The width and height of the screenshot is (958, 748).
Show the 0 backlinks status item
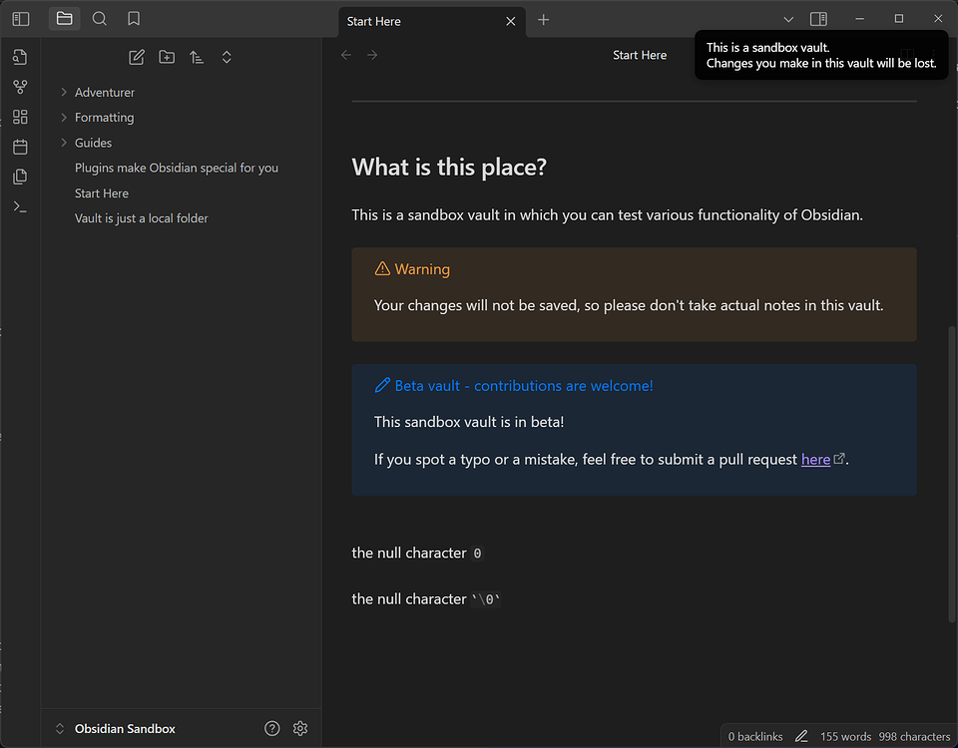(755, 736)
